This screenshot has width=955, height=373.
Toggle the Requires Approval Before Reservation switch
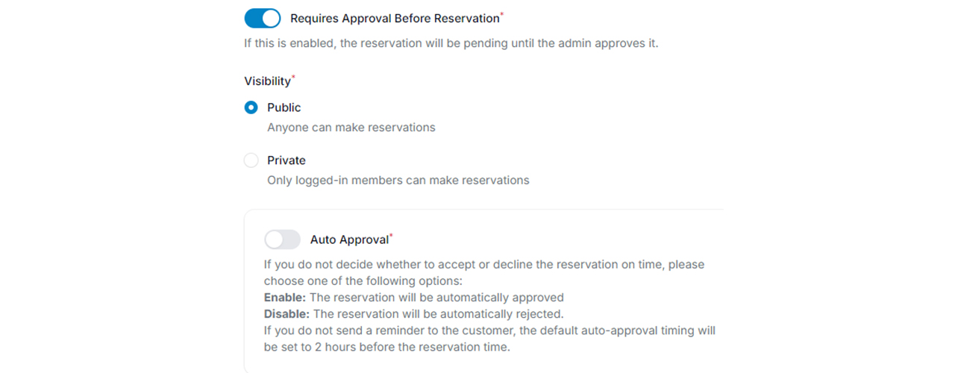[263, 18]
